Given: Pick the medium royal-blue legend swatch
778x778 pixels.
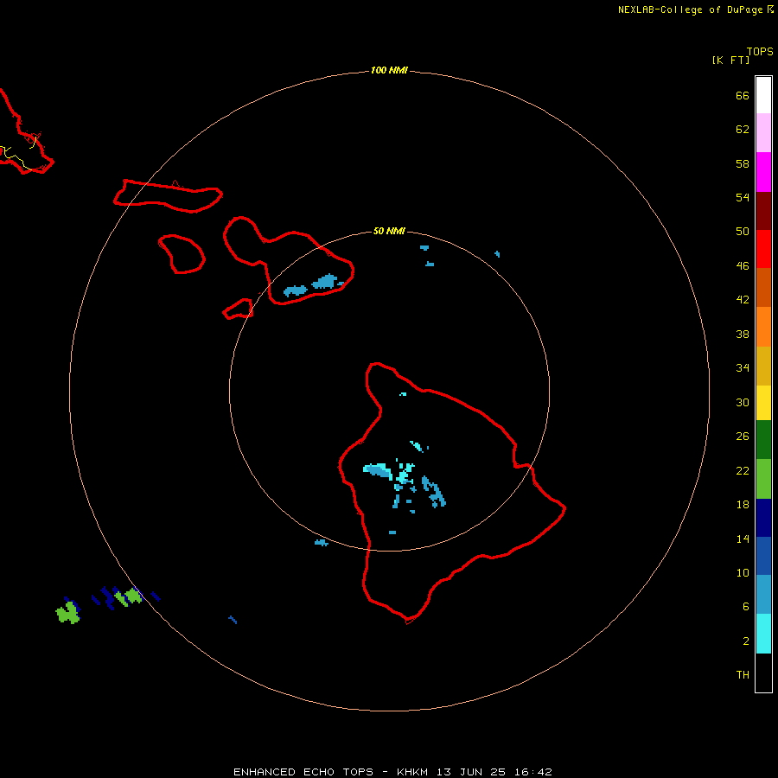Looking at the screenshot, I should (763, 556).
